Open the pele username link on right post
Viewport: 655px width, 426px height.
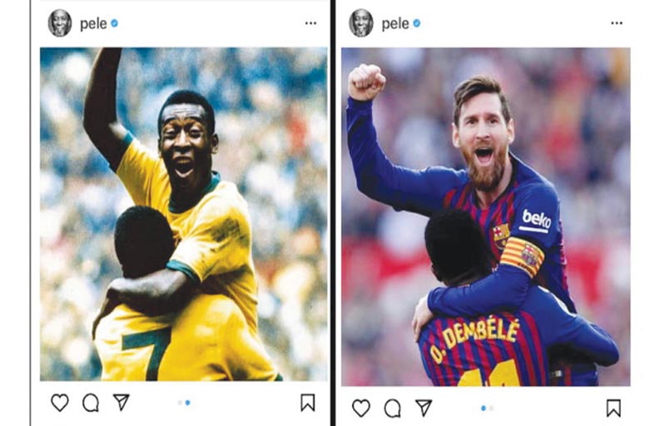pos(395,24)
